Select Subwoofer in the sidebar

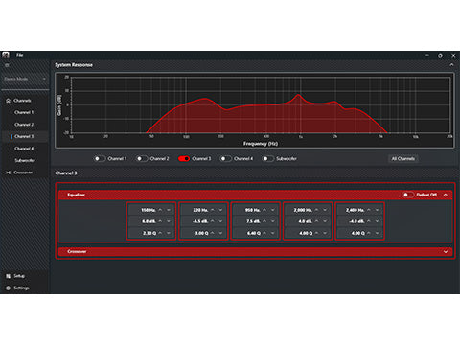(x=25, y=160)
